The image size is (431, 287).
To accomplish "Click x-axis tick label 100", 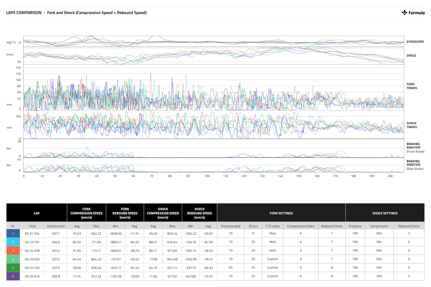I will [207, 176].
